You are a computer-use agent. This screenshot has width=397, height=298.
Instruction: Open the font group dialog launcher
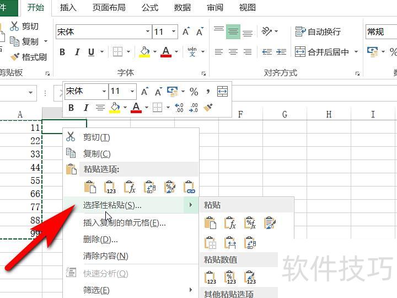(203, 74)
